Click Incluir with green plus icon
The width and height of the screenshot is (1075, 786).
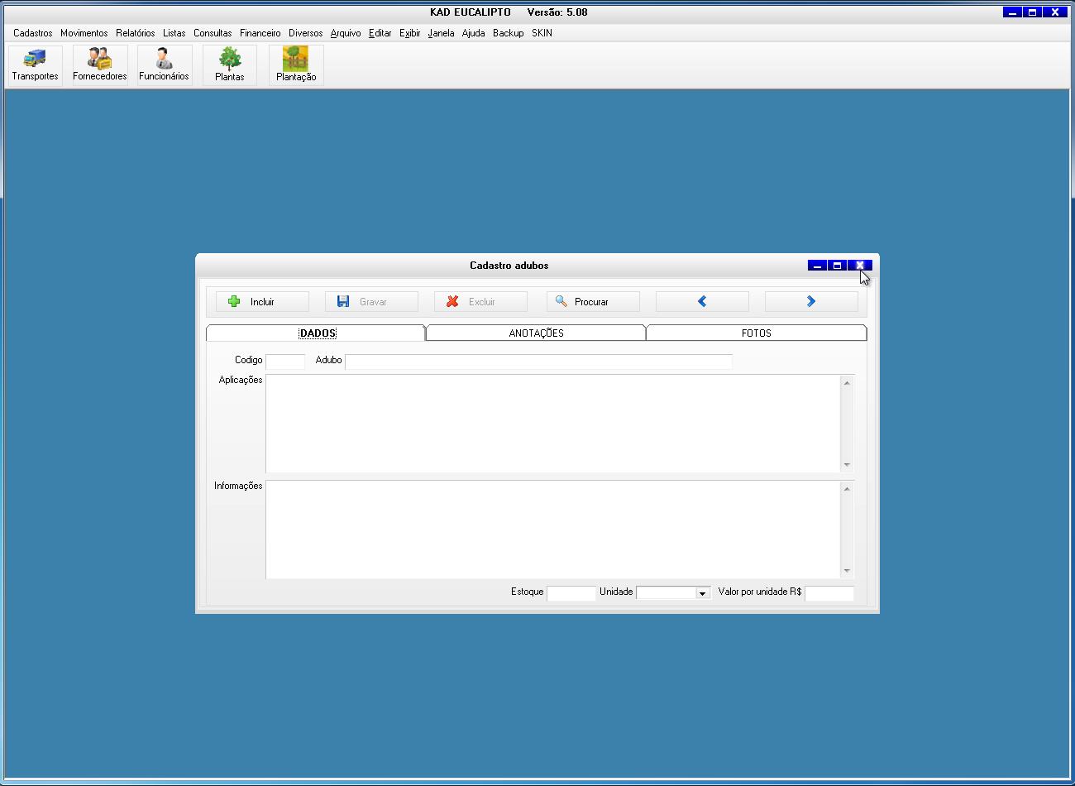(262, 302)
